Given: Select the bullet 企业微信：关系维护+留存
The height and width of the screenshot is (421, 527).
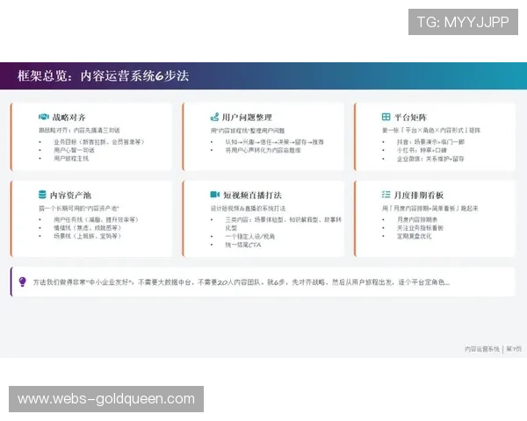Looking at the screenshot, I should coord(430,159).
